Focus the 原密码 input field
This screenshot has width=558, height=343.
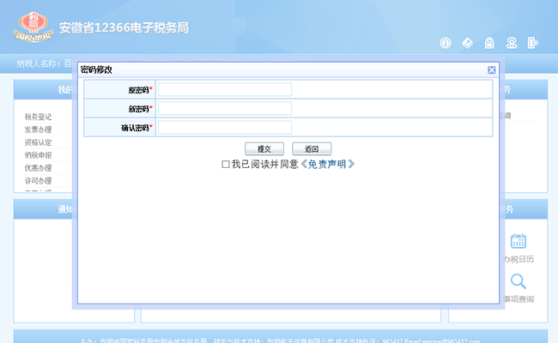pyautogui.click(x=225, y=89)
